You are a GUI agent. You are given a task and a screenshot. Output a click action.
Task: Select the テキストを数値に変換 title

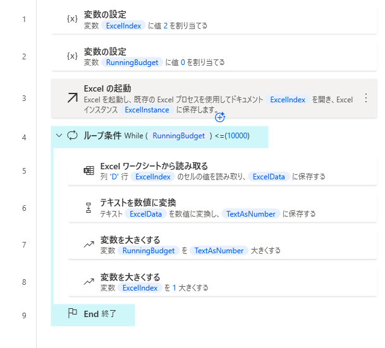click(138, 203)
